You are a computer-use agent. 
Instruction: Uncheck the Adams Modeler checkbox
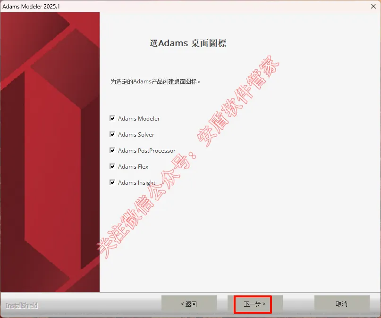(x=112, y=118)
